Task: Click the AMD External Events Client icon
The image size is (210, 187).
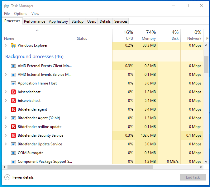Action: pos(13,66)
